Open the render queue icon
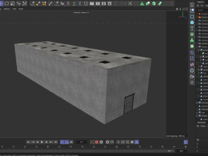This screenshot has height=156, width=208. (110, 3)
